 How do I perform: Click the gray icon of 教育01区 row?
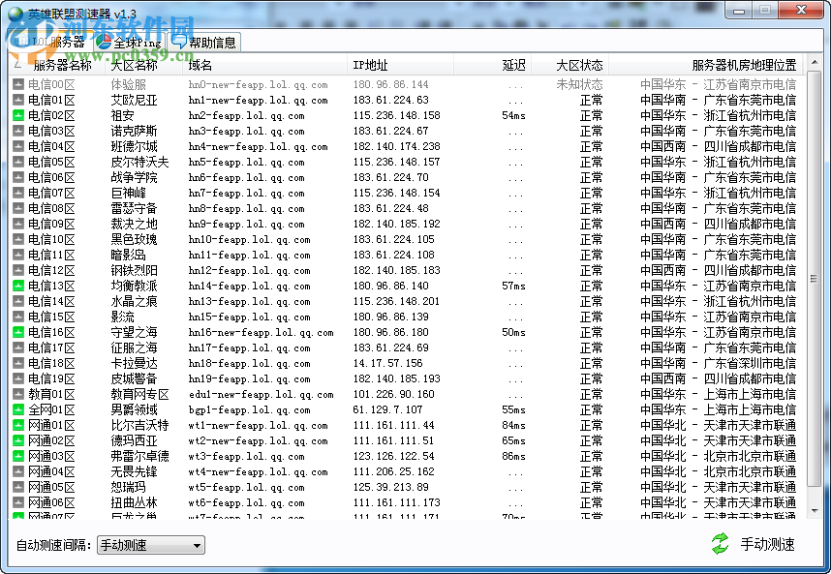(18, 395)
